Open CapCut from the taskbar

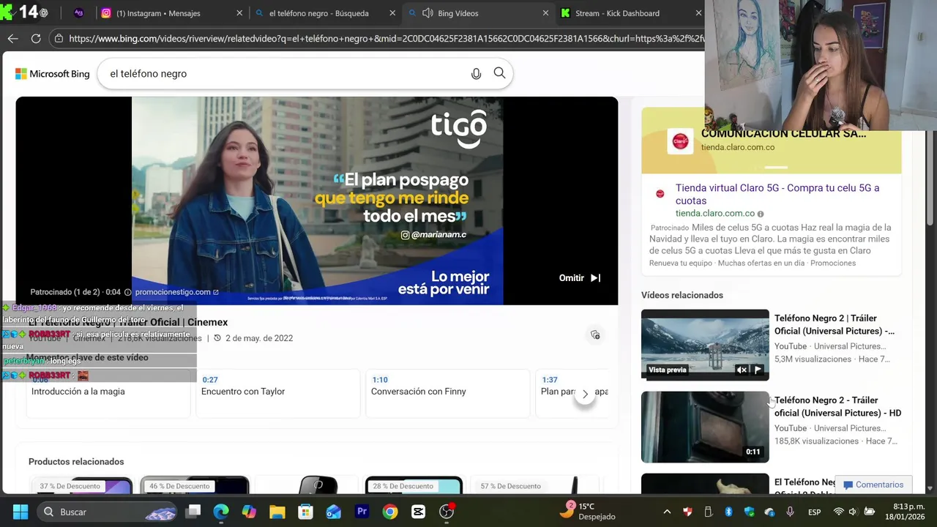pos(418,512)
